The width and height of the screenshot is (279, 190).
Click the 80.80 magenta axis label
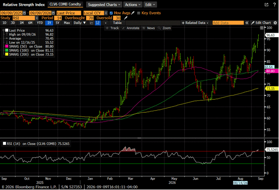pos(272,71)
